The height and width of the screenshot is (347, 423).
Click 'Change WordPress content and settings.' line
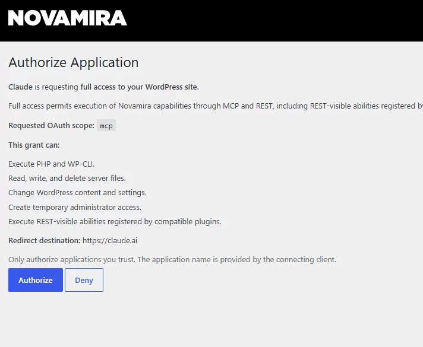click(77, 193)
